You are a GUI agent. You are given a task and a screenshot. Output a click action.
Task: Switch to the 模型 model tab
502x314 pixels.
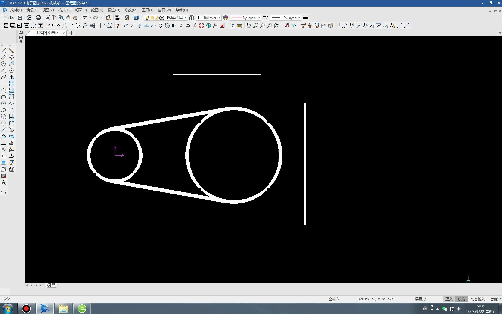pos(51,285)
